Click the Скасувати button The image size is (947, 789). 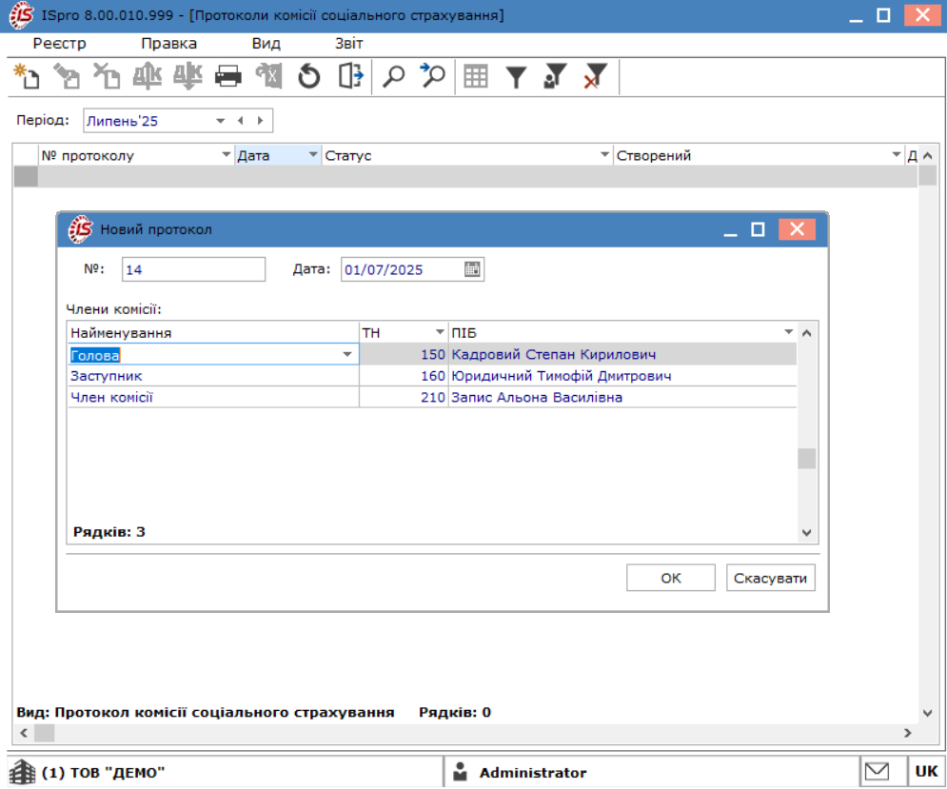770,578
